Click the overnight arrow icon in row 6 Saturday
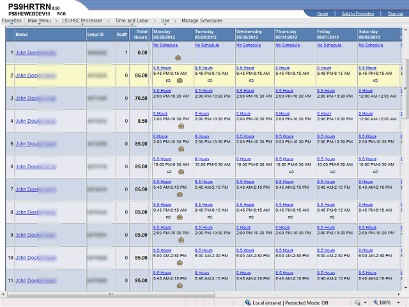Screen dimensions: 409x307 point(376,172)
